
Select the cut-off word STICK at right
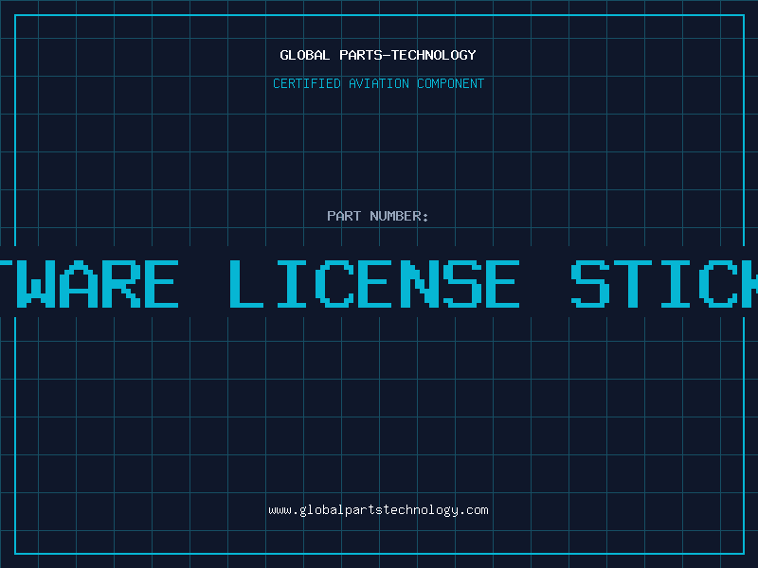[664, 284]
